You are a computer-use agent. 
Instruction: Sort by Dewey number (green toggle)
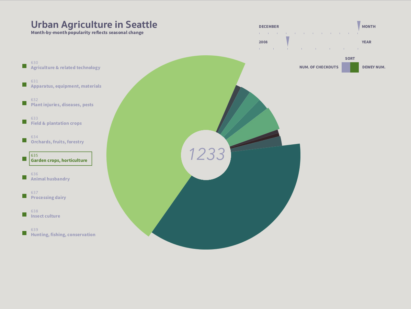pos(354,67)
